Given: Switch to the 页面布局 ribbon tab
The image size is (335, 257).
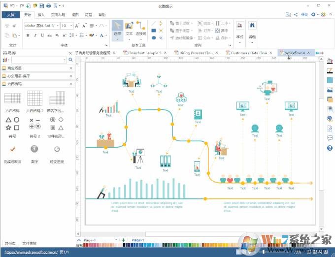Looking at the screenshot, I should click(x=58, y=15).
